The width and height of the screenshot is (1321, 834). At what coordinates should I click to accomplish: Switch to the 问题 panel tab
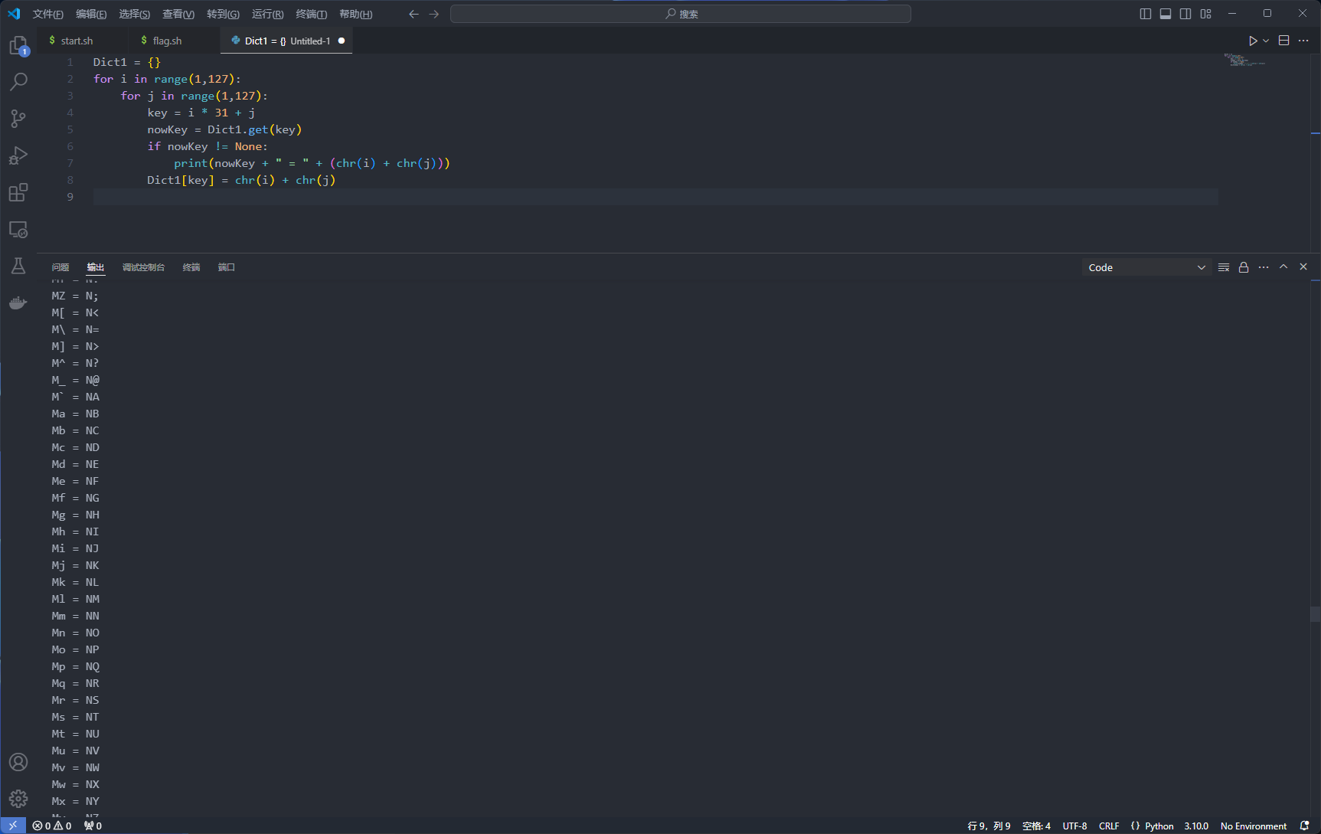pos(60,267)
